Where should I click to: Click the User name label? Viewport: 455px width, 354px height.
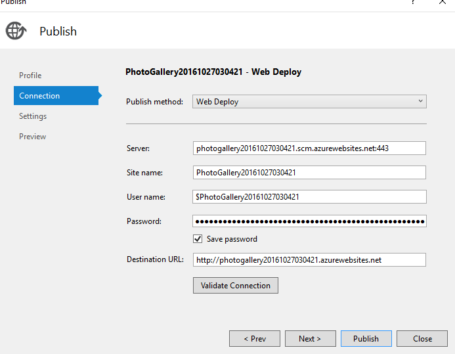click(146, 197)
